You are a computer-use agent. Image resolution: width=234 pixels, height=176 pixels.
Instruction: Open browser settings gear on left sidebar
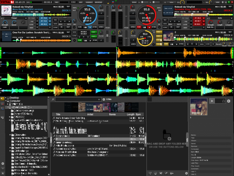click(3, 164)
